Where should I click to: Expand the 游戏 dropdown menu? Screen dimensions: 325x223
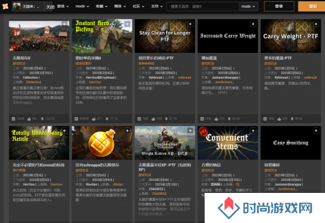point(63,7)
